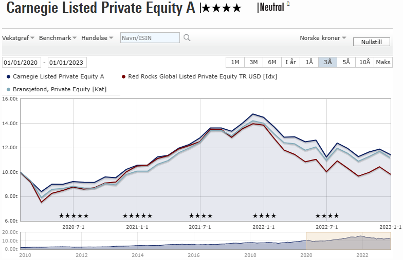403x260 pixels.
Task: Click the 2018 label in overview timeline
Action: click(x=250, y=255)
